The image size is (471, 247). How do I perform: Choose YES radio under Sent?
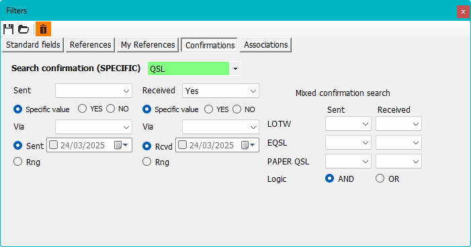[82, 109]
